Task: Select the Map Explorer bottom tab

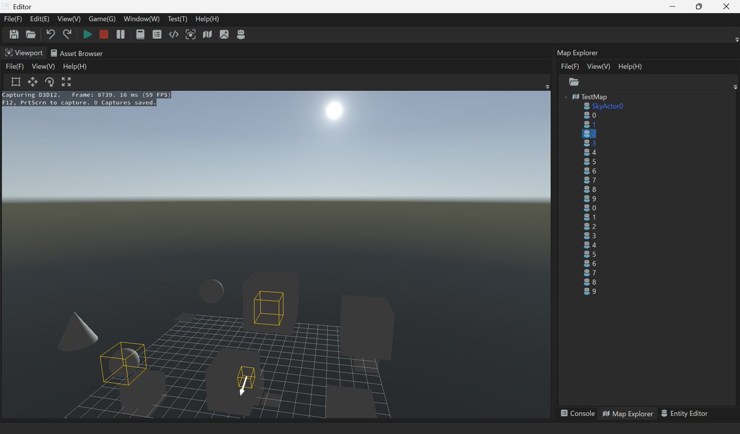Action: point(628,414)
